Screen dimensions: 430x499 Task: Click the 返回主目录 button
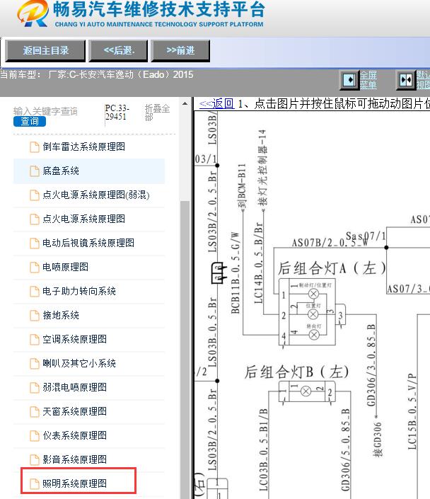(45, 50)
